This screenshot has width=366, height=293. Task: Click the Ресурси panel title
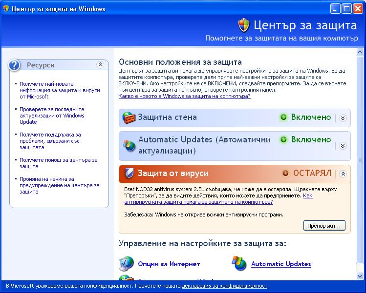pyautogui.click(x=41, y=65)
